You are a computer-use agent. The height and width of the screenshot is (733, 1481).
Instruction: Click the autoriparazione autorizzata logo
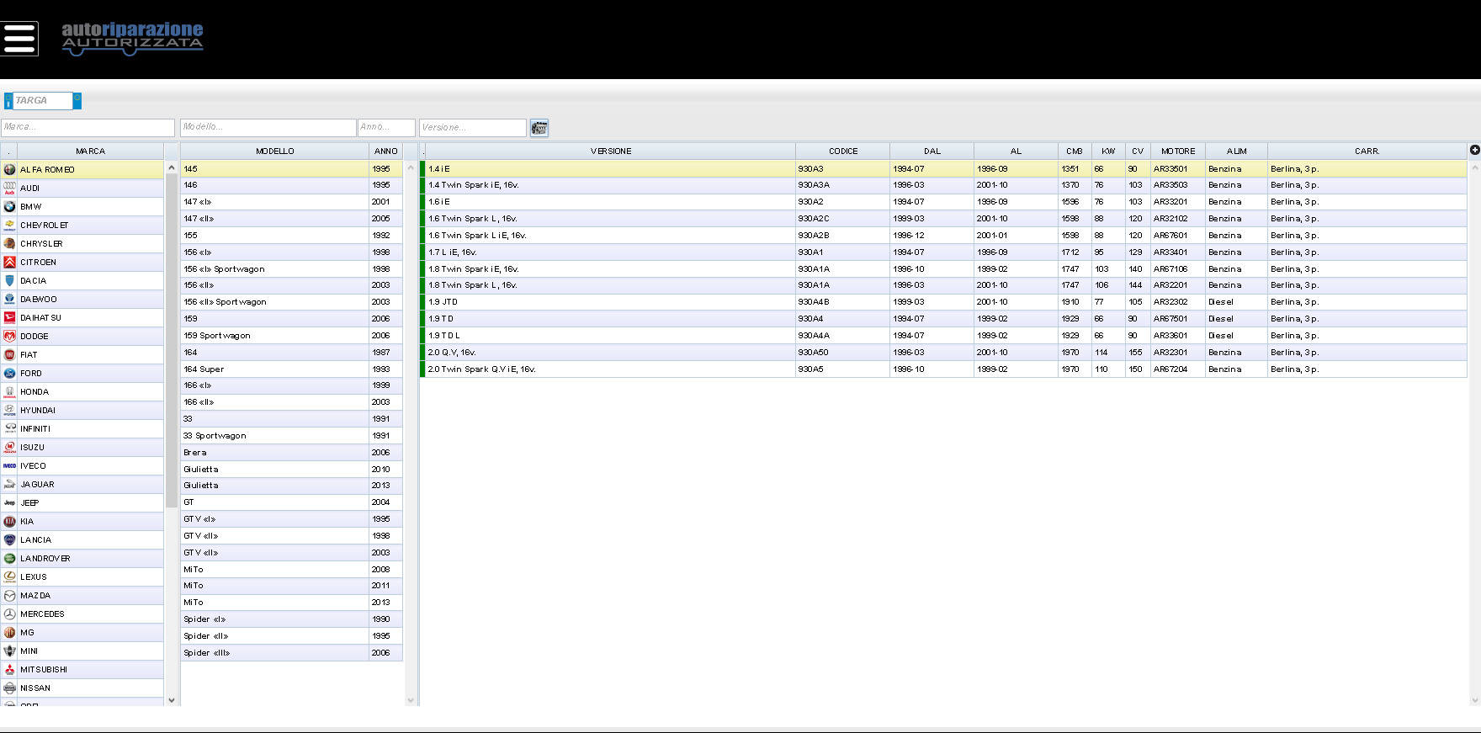[132, 39]
